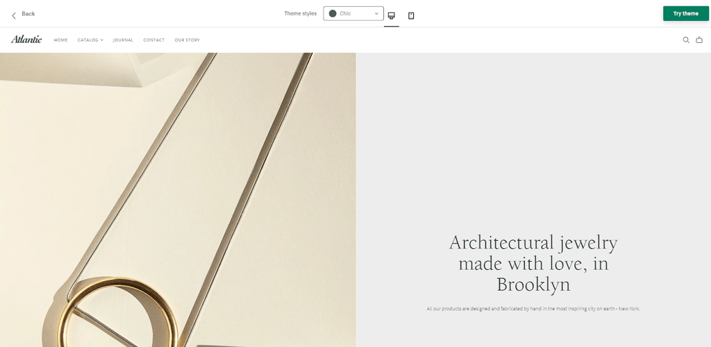Image resolution: width=711 pixels, height=347 pixels.
Task: Switch to mobile preview icon
Action: pos(411,15)
